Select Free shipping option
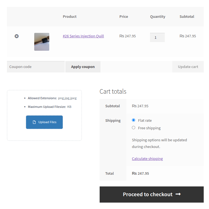Viewport: 209px width, 209px height. click(x=134, y=128)
